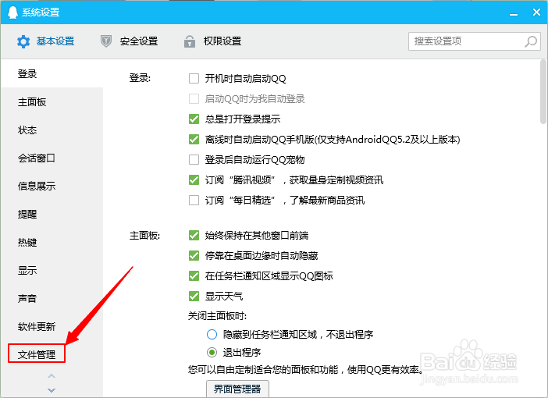Enable 开机时自动启动QQ checkbox

[x=194, y=78]
